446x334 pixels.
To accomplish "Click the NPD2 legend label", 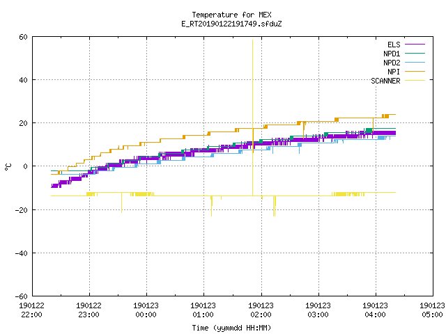I will 392,63.
